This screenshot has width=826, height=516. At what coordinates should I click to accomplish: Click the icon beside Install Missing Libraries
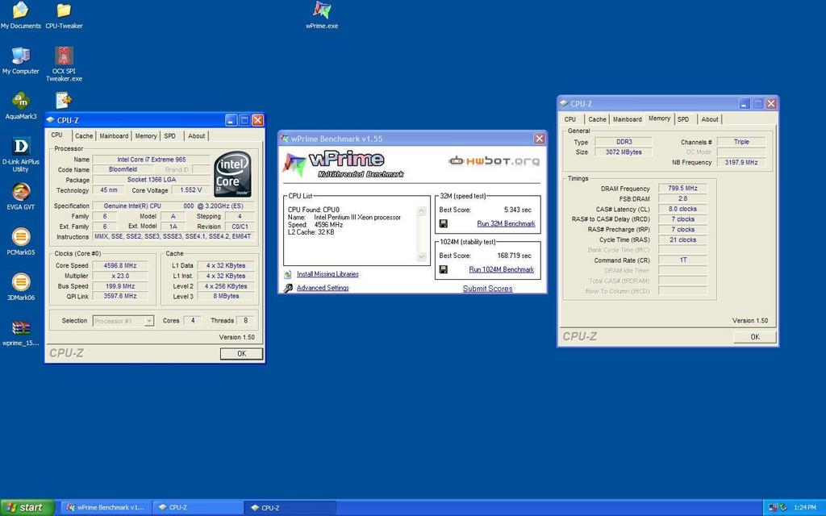point(288,274)
